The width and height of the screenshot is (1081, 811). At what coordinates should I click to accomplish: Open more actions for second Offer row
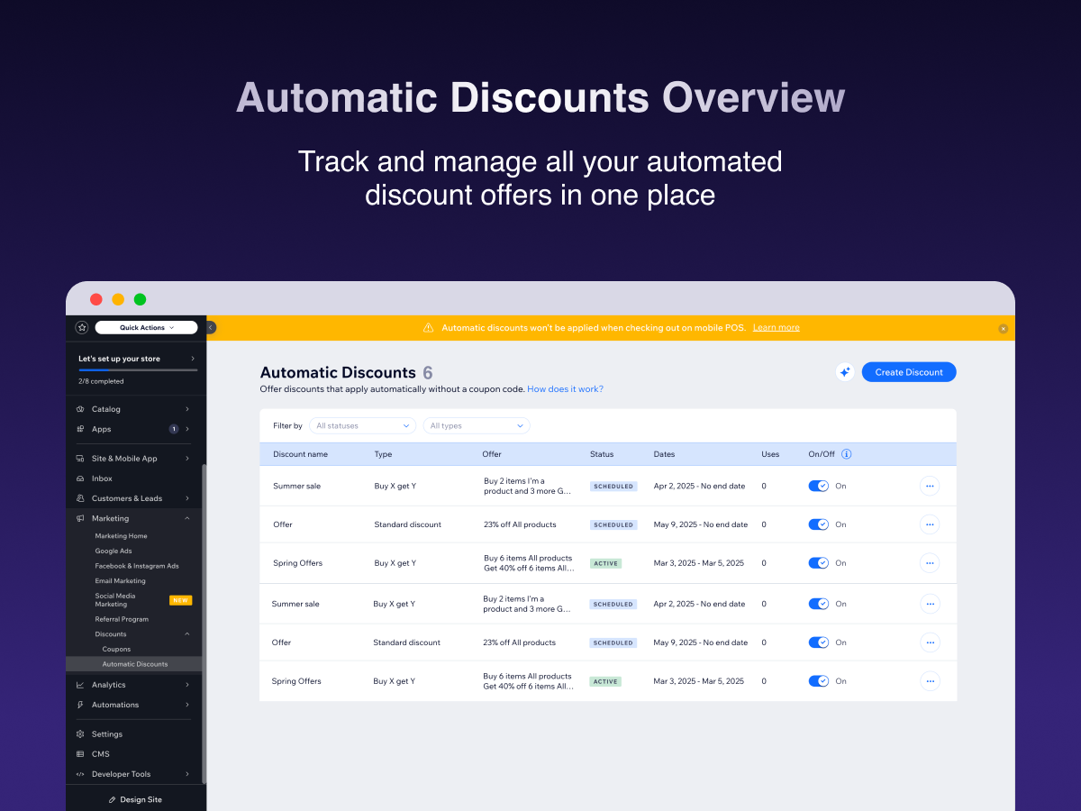tap(930, 642)
